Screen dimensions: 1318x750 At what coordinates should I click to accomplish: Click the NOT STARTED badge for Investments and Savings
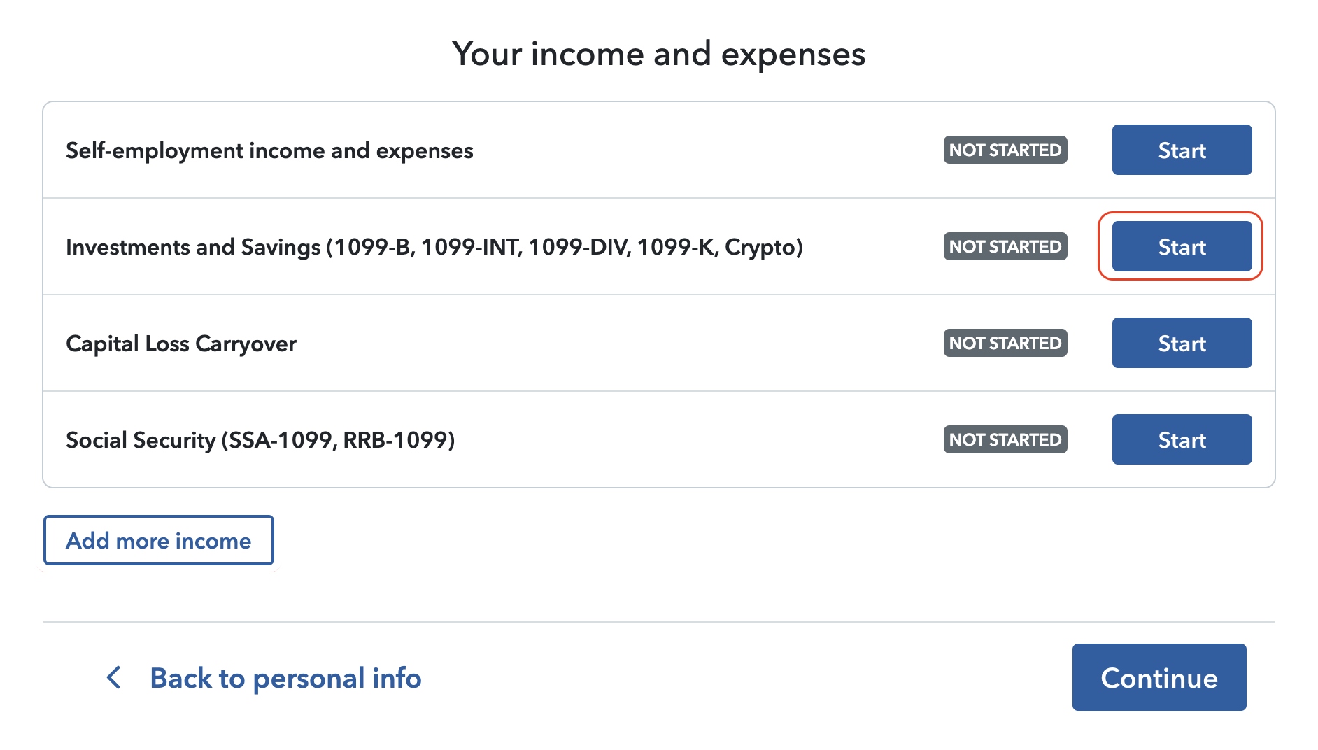(1005, 246)
